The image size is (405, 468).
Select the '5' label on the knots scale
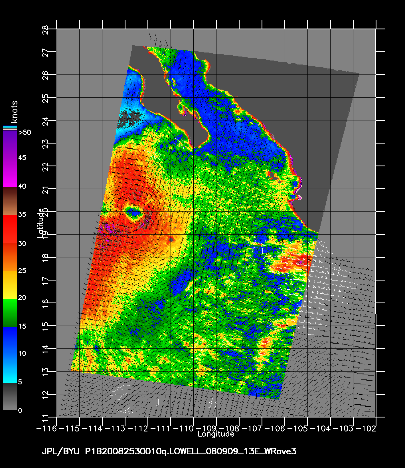pos(20,382)
